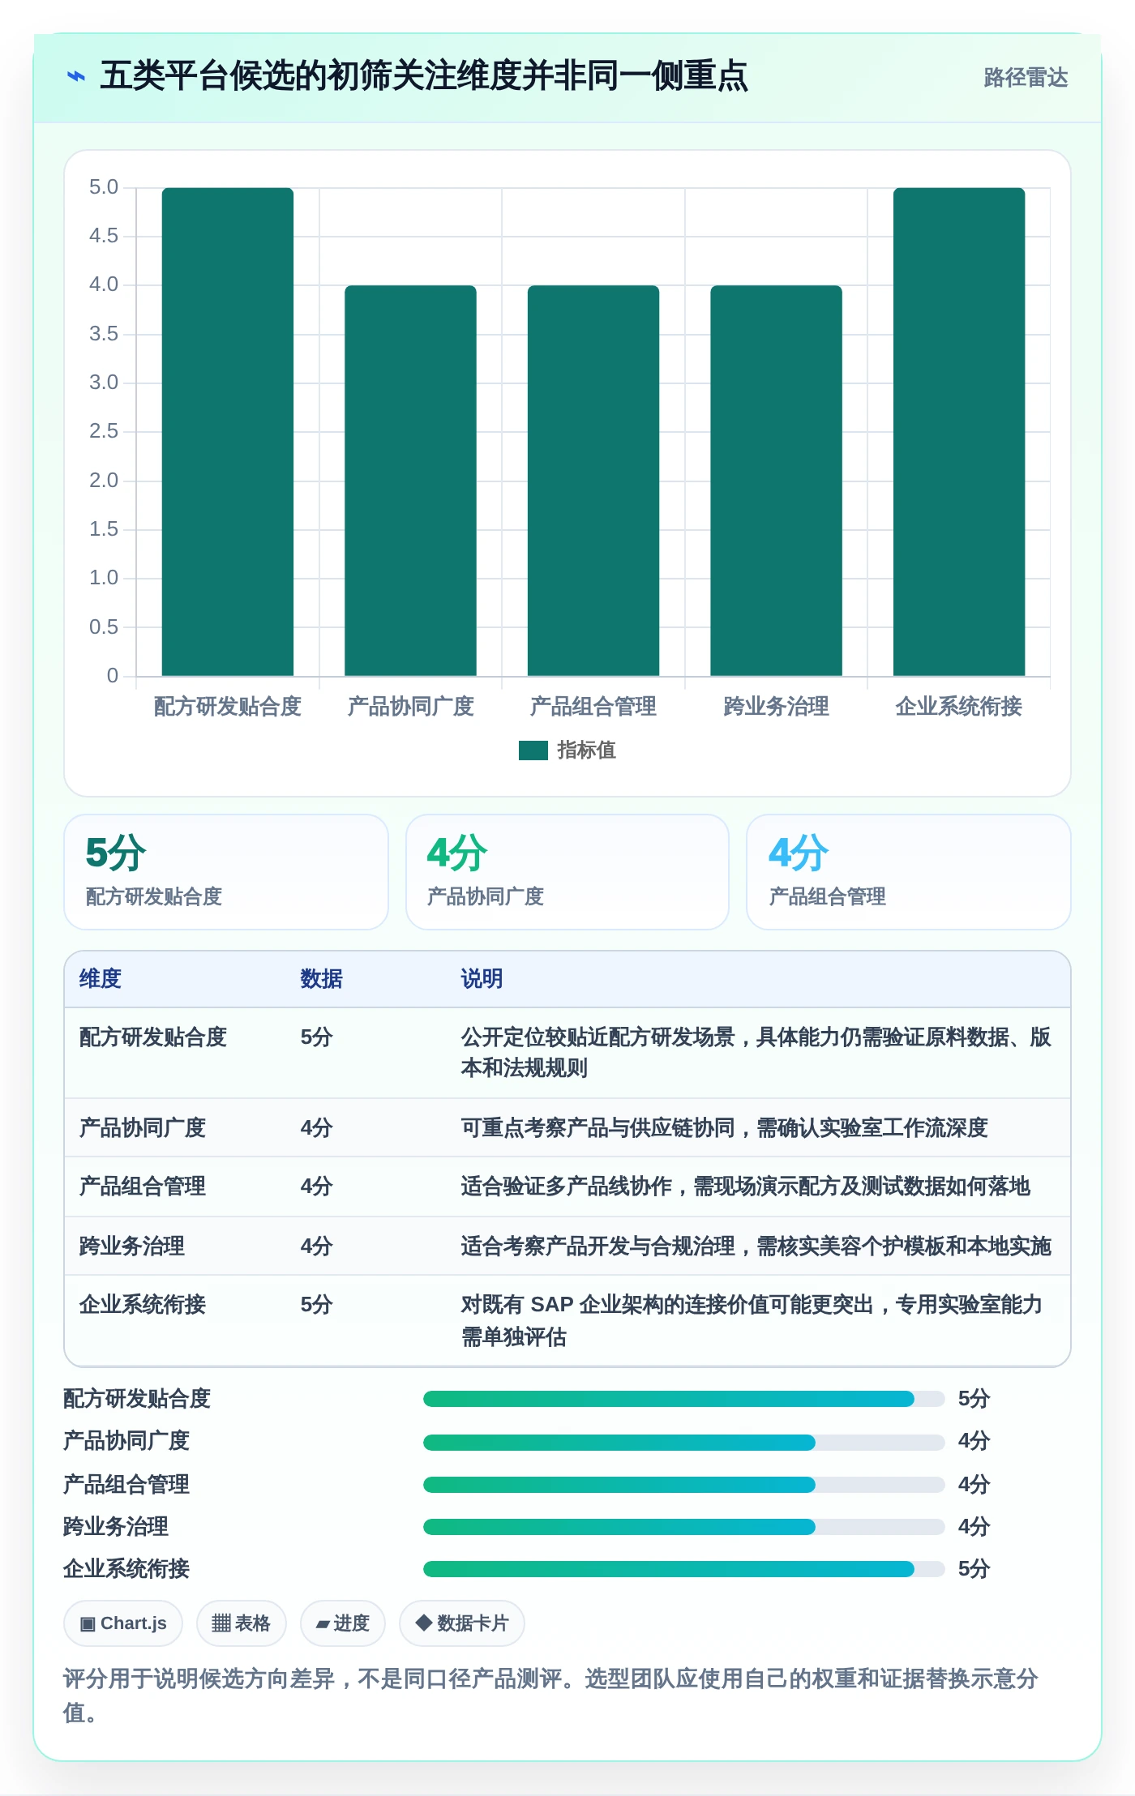Click the 配方研发贴合度 bar in the chart

point(228,432)
